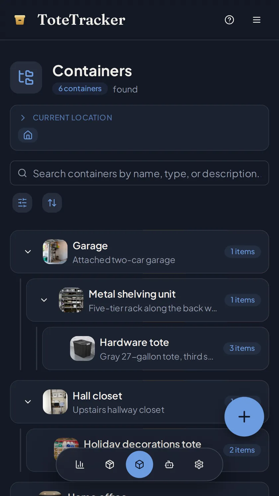Open the Hardware tote thumbnail
Image resolution: width=279 pixels, height=496 pixels.
point(82,348)
